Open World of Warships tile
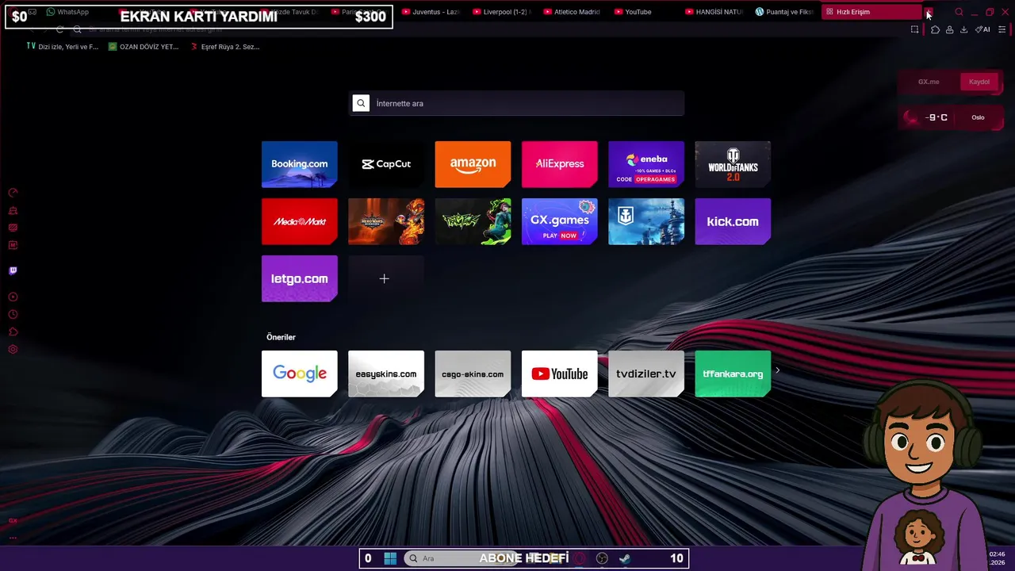This screenshot has height=571, width=1015. (646, 221)
